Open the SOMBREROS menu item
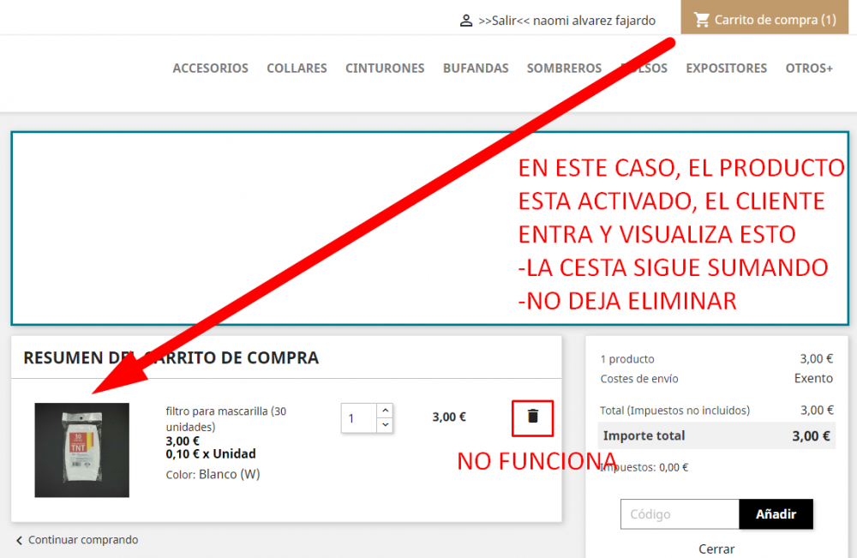857x558 pixels. click(564, 68)
